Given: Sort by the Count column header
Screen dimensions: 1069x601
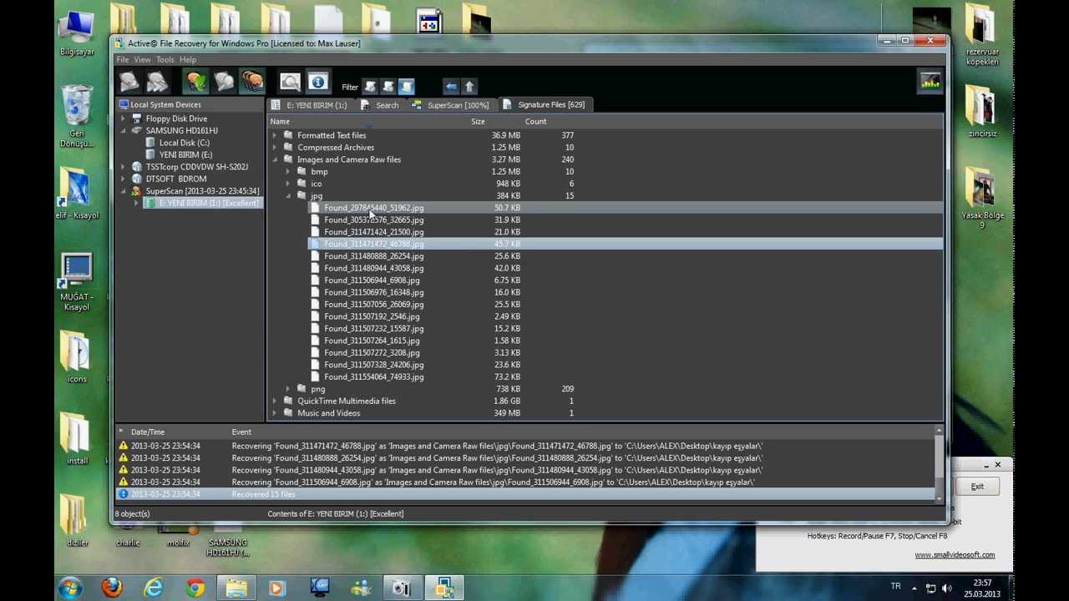Looking at the screenshot, I should 536,122.
